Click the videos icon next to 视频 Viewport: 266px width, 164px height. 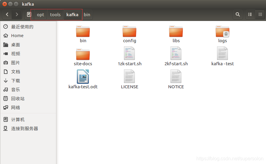6,54
